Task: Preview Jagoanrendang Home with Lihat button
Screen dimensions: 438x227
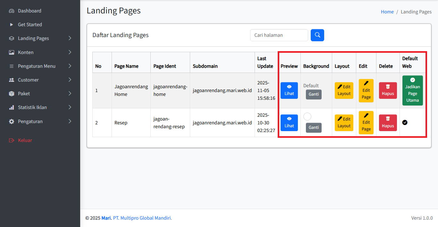Action: pyautogui.click(x=289, y=90)
